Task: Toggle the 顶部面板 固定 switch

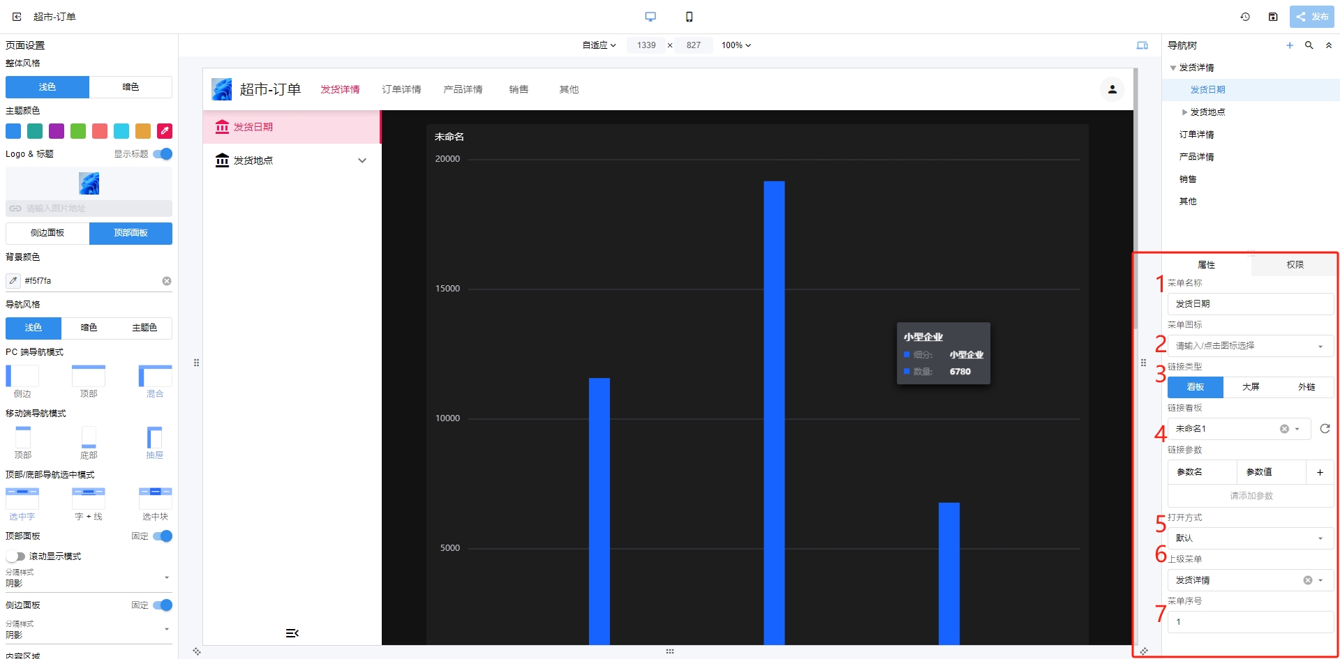Action: (x=163, y=536)
